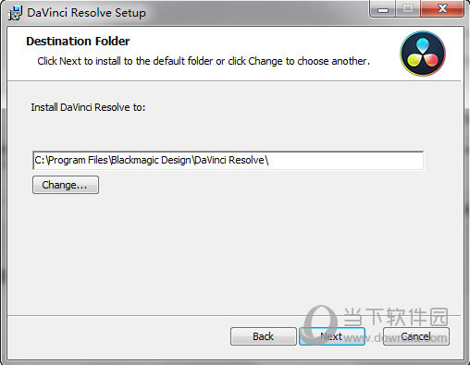Screen dimensions: 470x365
Task: Click the disabled maximize button
Action: (408, 8)
